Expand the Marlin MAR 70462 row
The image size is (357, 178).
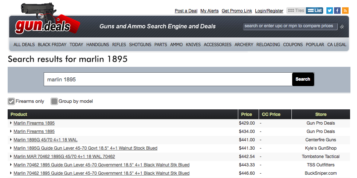[x=11, y=157]
